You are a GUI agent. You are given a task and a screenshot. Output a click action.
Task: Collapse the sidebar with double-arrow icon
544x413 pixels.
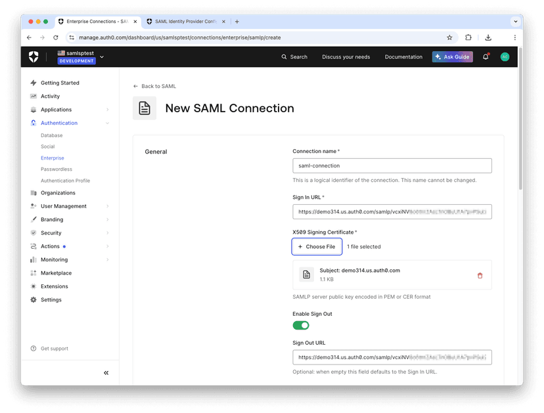106,373
